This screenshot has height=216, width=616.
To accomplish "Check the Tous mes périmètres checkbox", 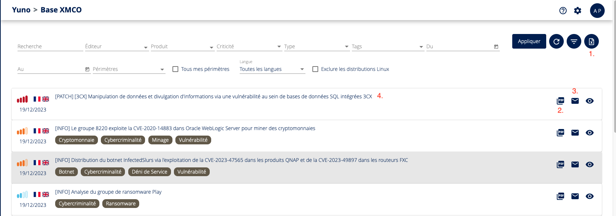I will click(175, 69).
